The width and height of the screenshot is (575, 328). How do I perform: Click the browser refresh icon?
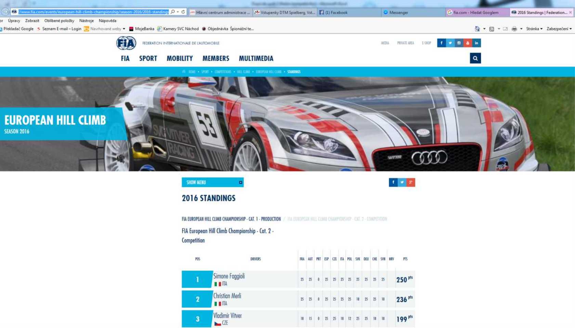click(x=183, y=12)
